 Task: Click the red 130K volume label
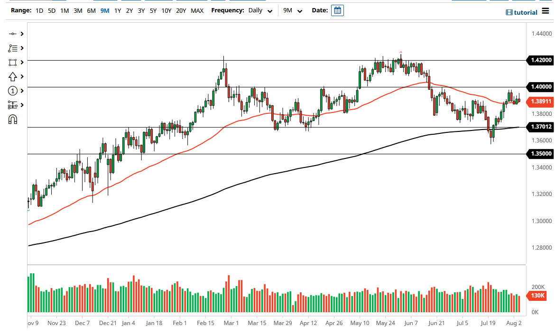(x=537, y=295)
